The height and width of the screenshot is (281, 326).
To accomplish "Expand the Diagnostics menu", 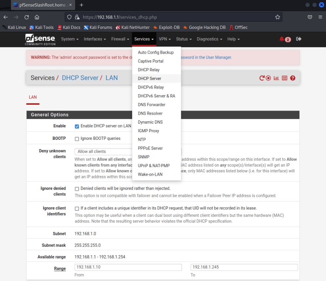I will point(209,39).
